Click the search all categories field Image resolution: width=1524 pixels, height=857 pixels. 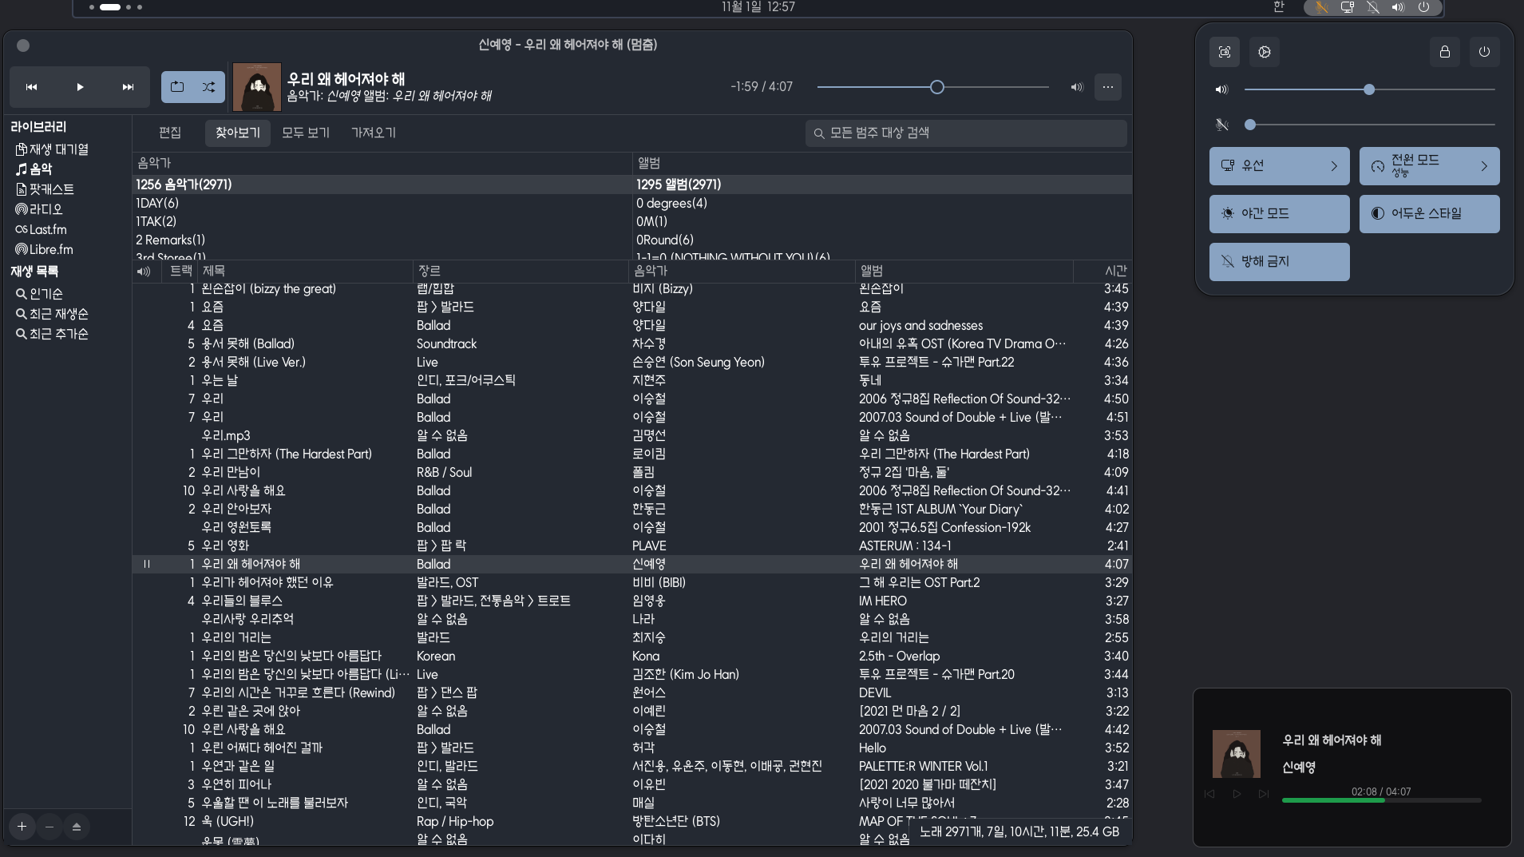966,133
